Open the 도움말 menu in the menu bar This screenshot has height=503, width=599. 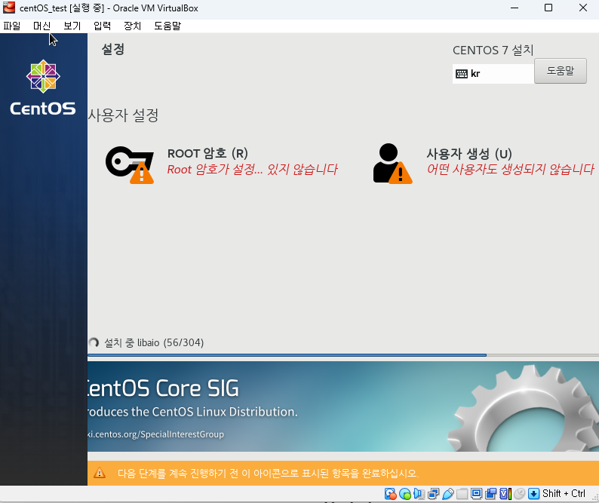pos(167,26)
